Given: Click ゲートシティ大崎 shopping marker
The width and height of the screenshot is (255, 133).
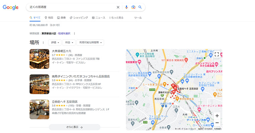Looking at the screenshot, I should (208, 120).
